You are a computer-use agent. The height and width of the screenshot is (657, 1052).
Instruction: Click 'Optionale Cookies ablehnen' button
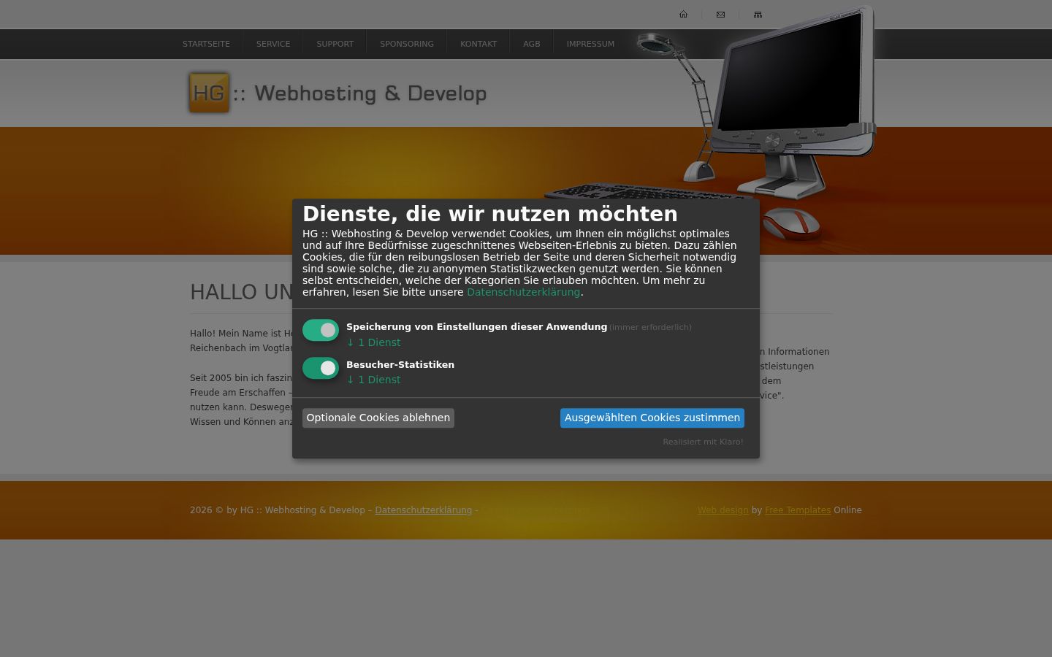click(x=378, y=418)
